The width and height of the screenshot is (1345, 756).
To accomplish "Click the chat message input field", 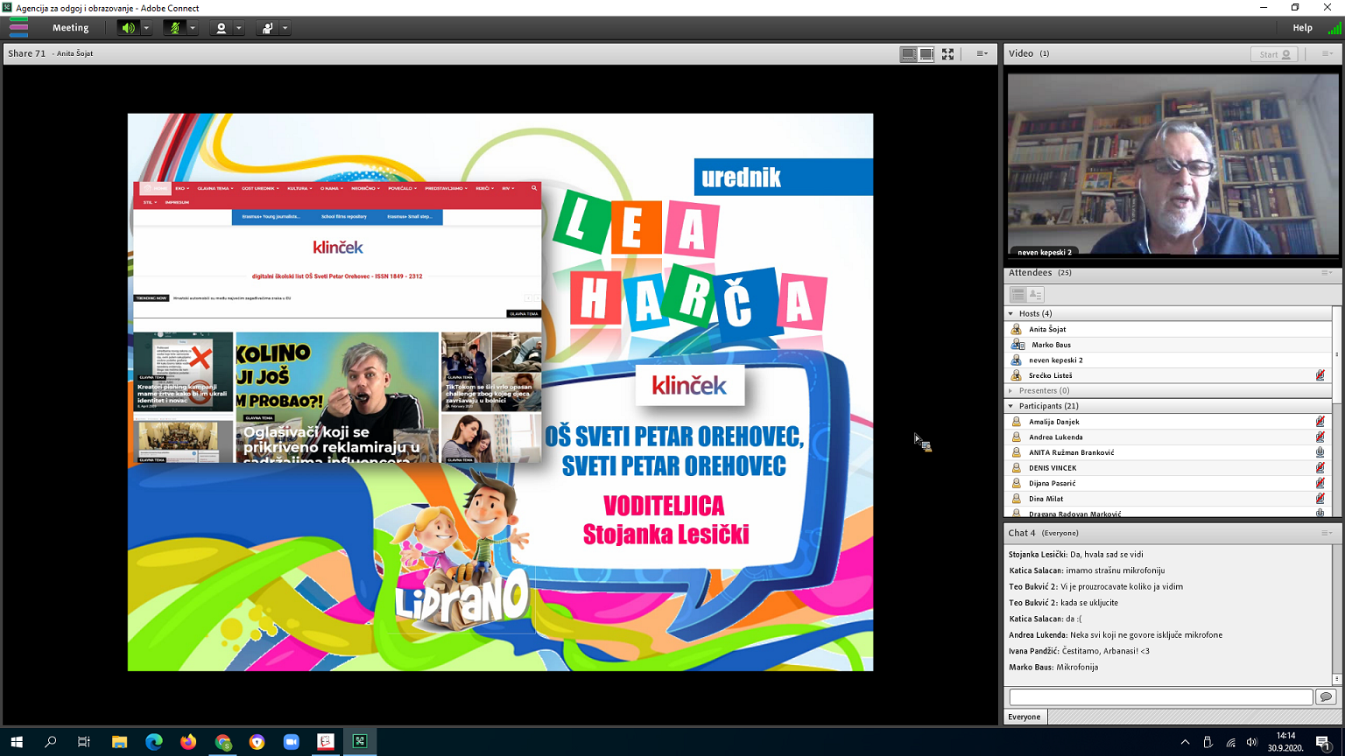I will (1160, 696).
